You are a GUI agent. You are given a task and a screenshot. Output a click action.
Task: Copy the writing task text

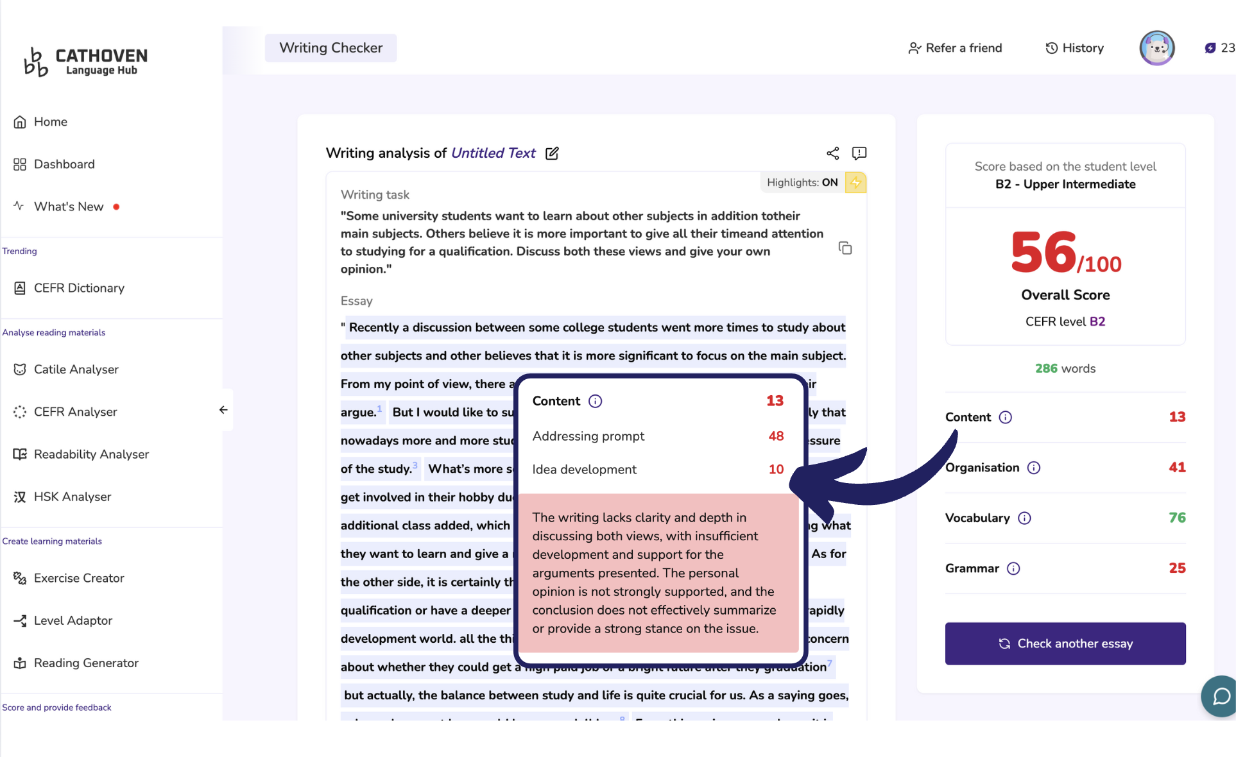click(845, 248)
